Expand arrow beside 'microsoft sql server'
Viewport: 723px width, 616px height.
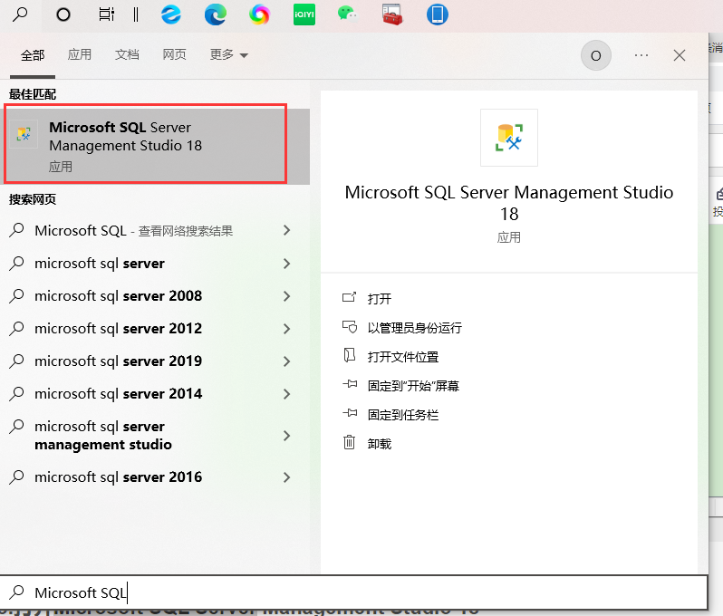tap(287, 264)
